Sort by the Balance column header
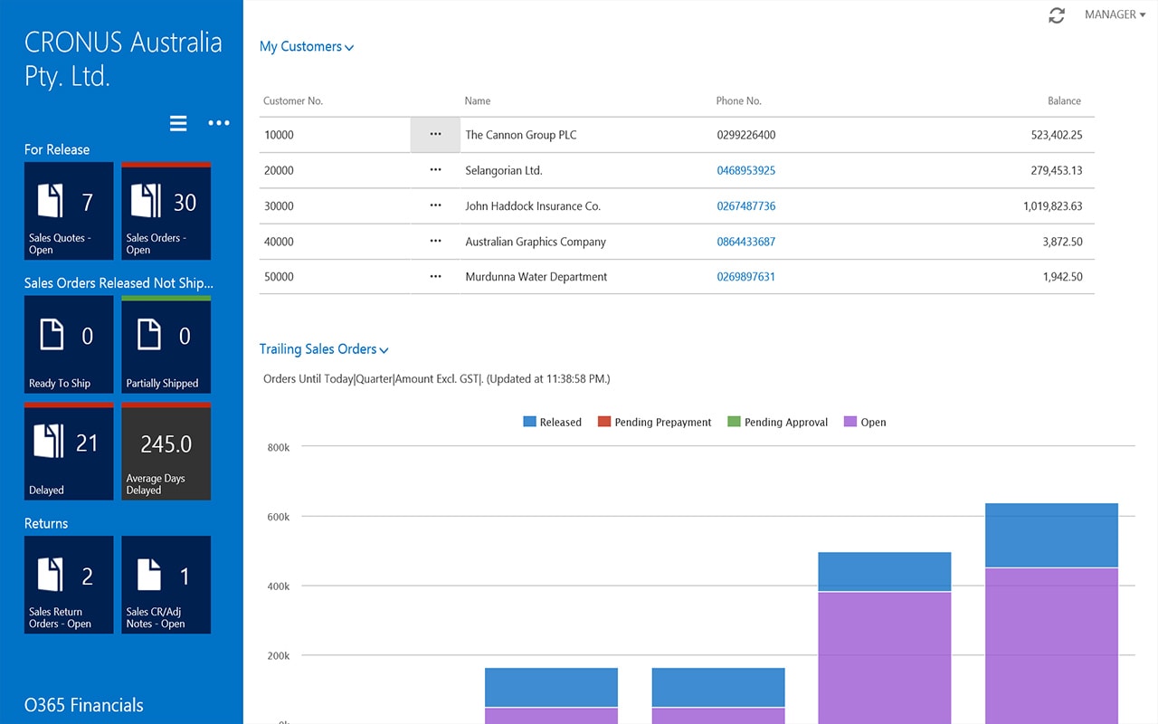Image resolution: width=1158 pixels, height=724 pixels. [1065, 101]
